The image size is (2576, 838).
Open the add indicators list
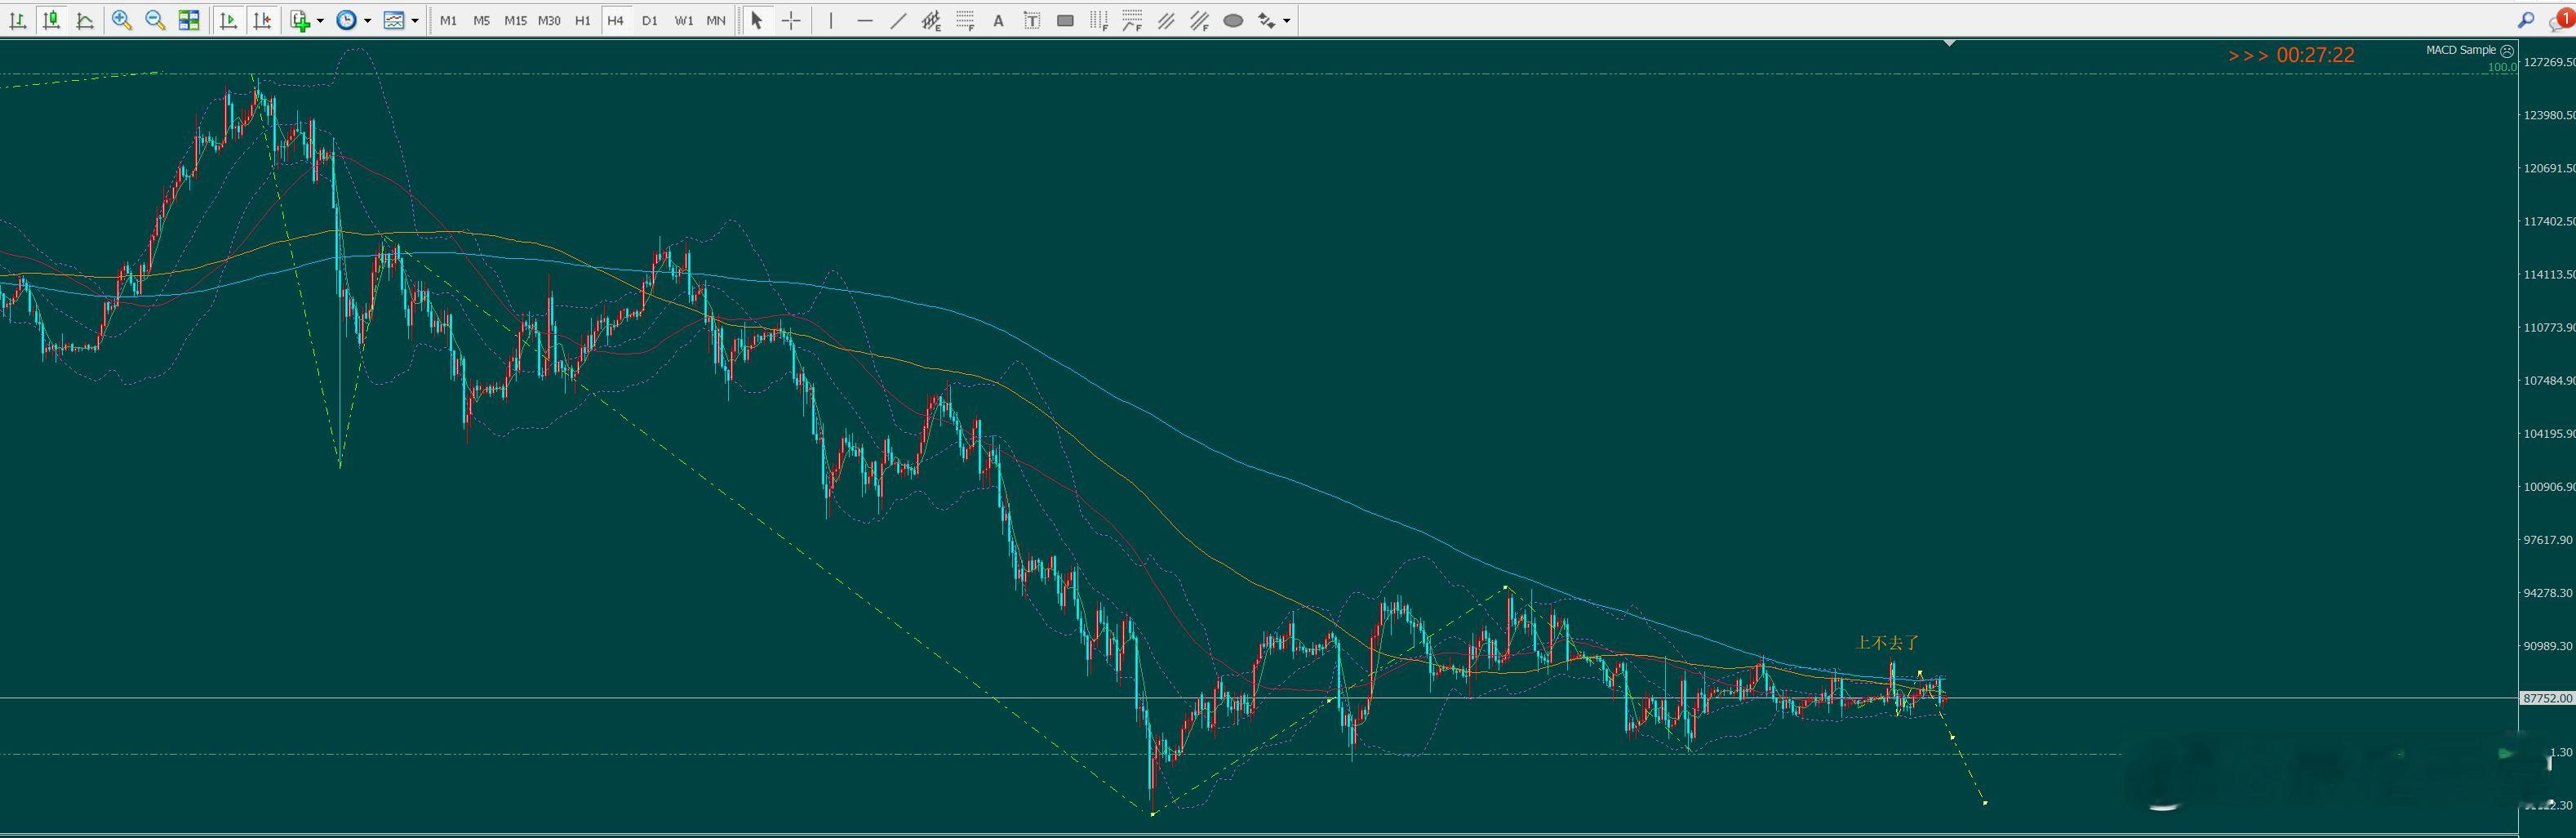click(300, 20)
